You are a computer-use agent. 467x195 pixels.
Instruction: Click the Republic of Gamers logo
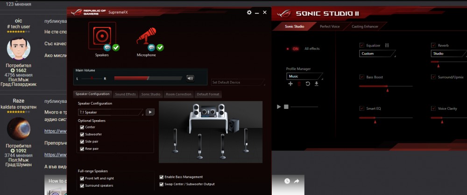[x=88, y=13]
